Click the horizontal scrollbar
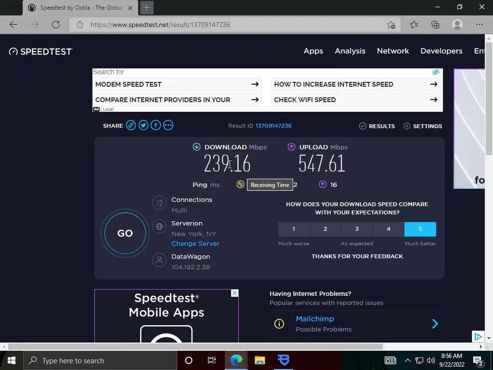 click(x=195, y=347)
